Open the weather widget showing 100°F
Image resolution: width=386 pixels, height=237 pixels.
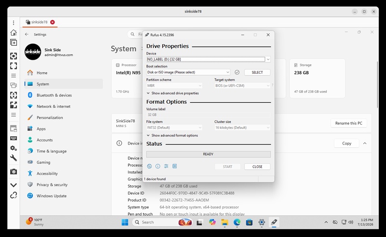pos(35,222)
